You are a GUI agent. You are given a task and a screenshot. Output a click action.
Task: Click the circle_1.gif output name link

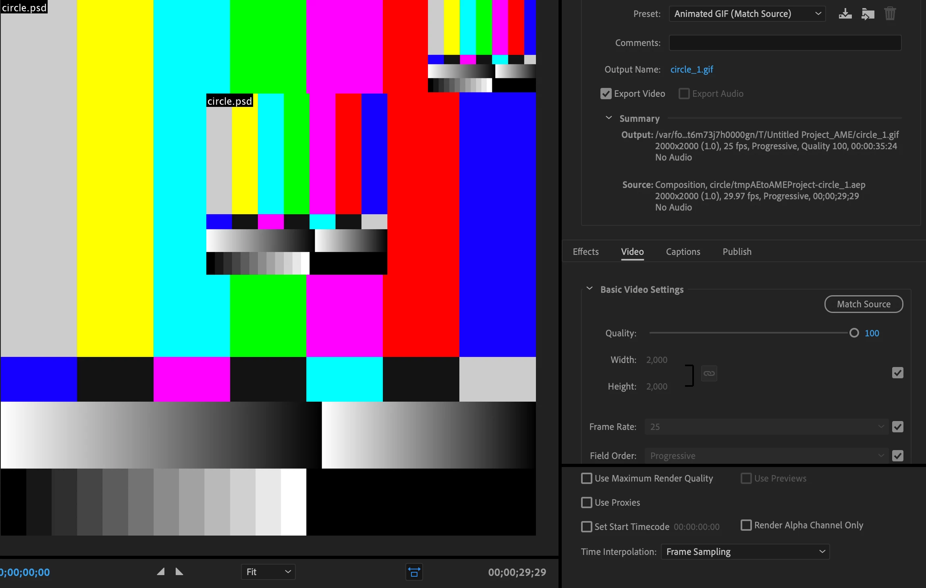tap(691, 69)
